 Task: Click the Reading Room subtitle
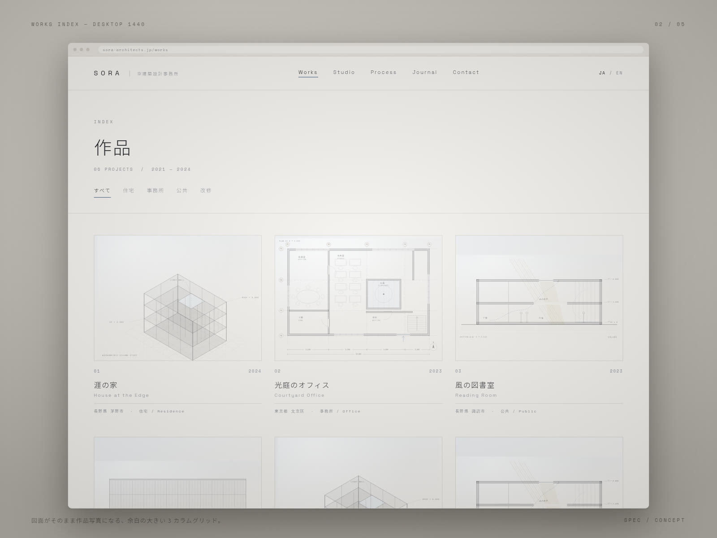point(476,395)
